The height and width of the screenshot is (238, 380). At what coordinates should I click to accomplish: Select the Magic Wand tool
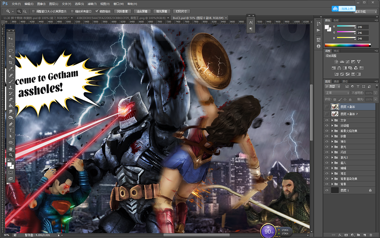[11, 57]
